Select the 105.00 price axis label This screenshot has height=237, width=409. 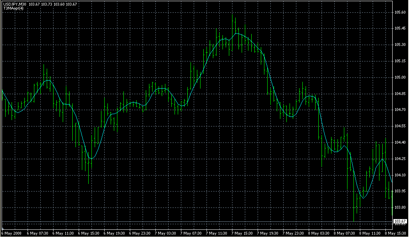400,77
